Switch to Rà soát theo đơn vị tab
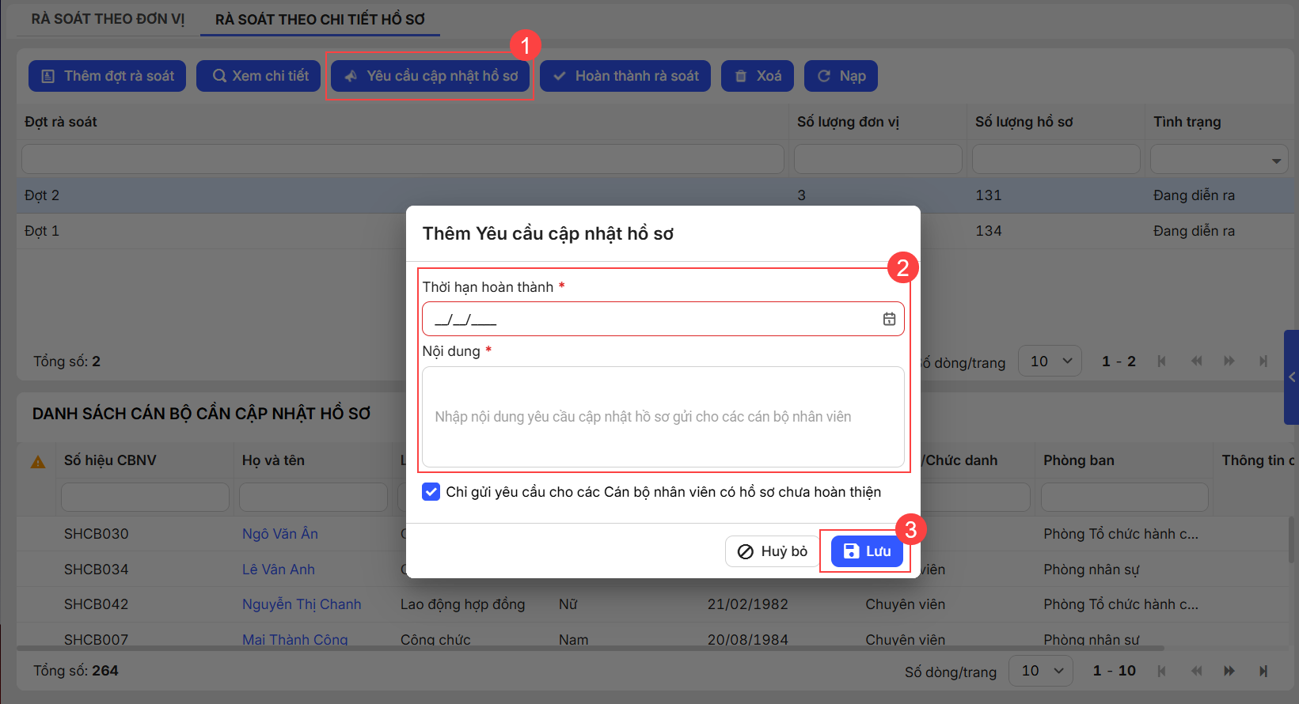 pos(108,19)
